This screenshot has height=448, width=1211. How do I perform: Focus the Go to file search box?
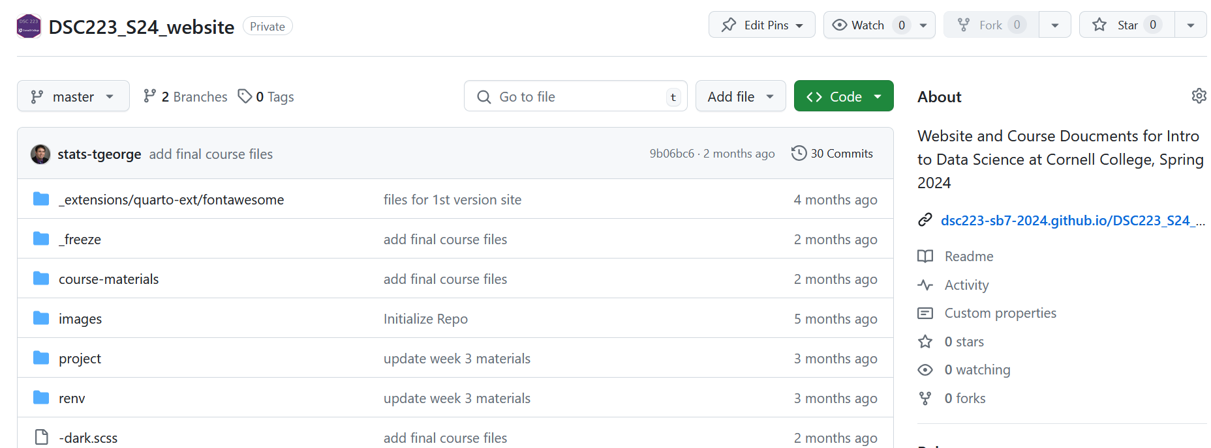[x=575, y=97]
